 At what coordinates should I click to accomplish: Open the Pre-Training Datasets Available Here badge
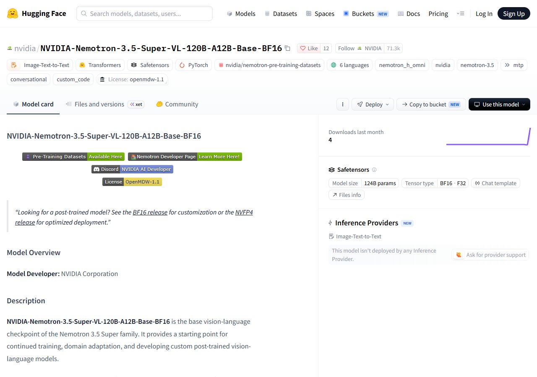[x=73, y=157]
